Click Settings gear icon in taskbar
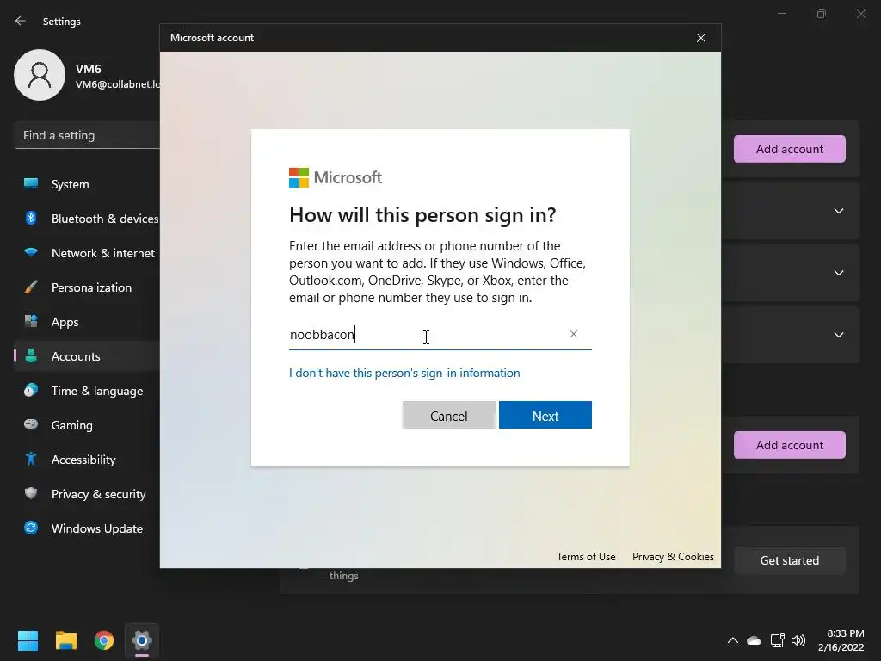881x661 pixels. [x=142, y=640]
